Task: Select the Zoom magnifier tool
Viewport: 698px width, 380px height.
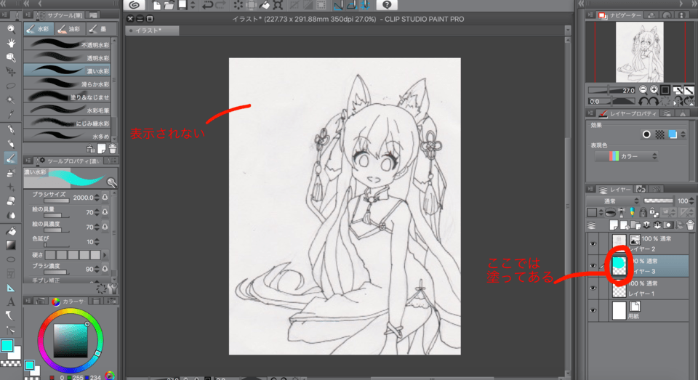Action: point(11,29)
